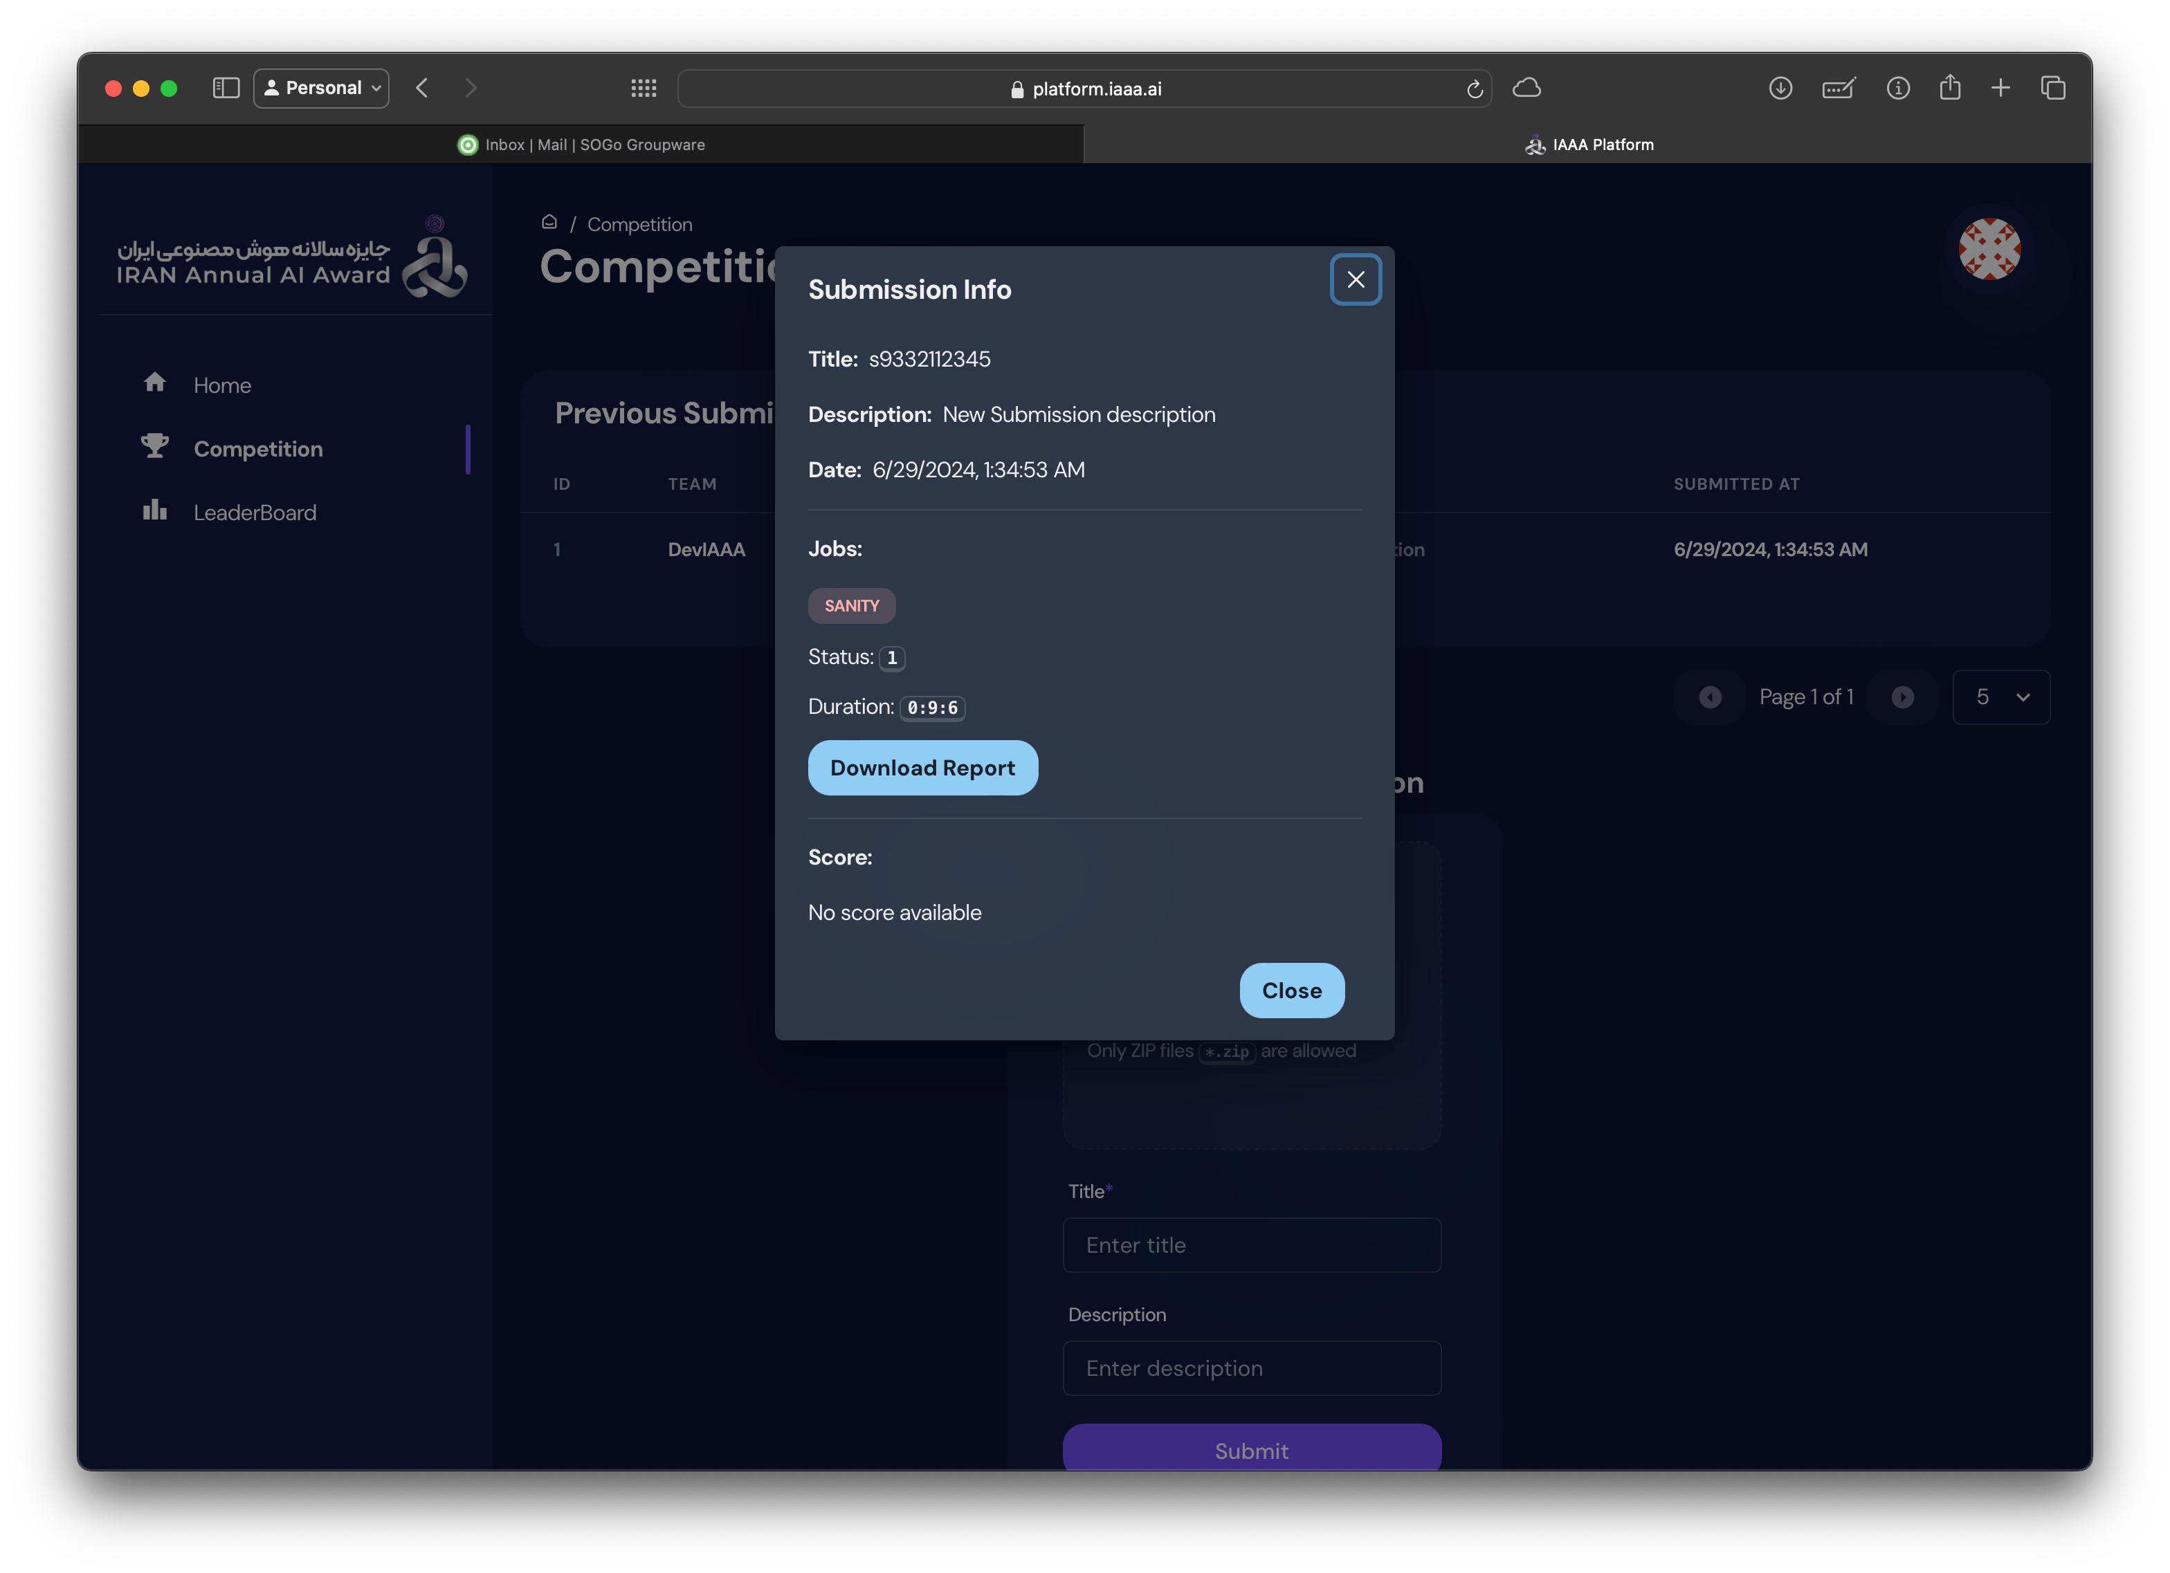This screenshot has width=2170, height=1573.
Task: Open the LeaderBoard sidebar item
Action: coord(255,513)
